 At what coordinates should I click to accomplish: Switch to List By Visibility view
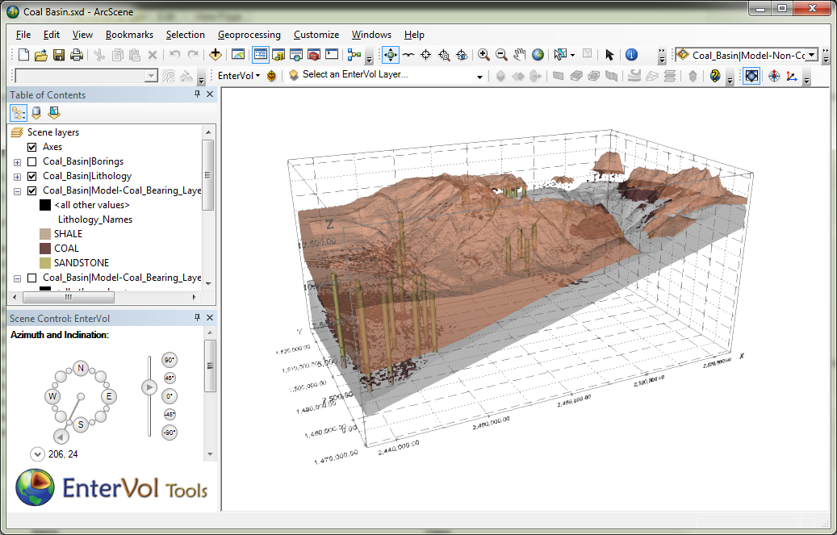pos(54,113)
